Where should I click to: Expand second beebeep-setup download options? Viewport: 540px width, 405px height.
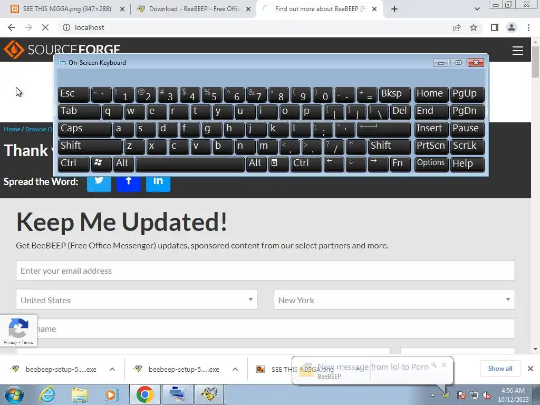pos(235,369)
